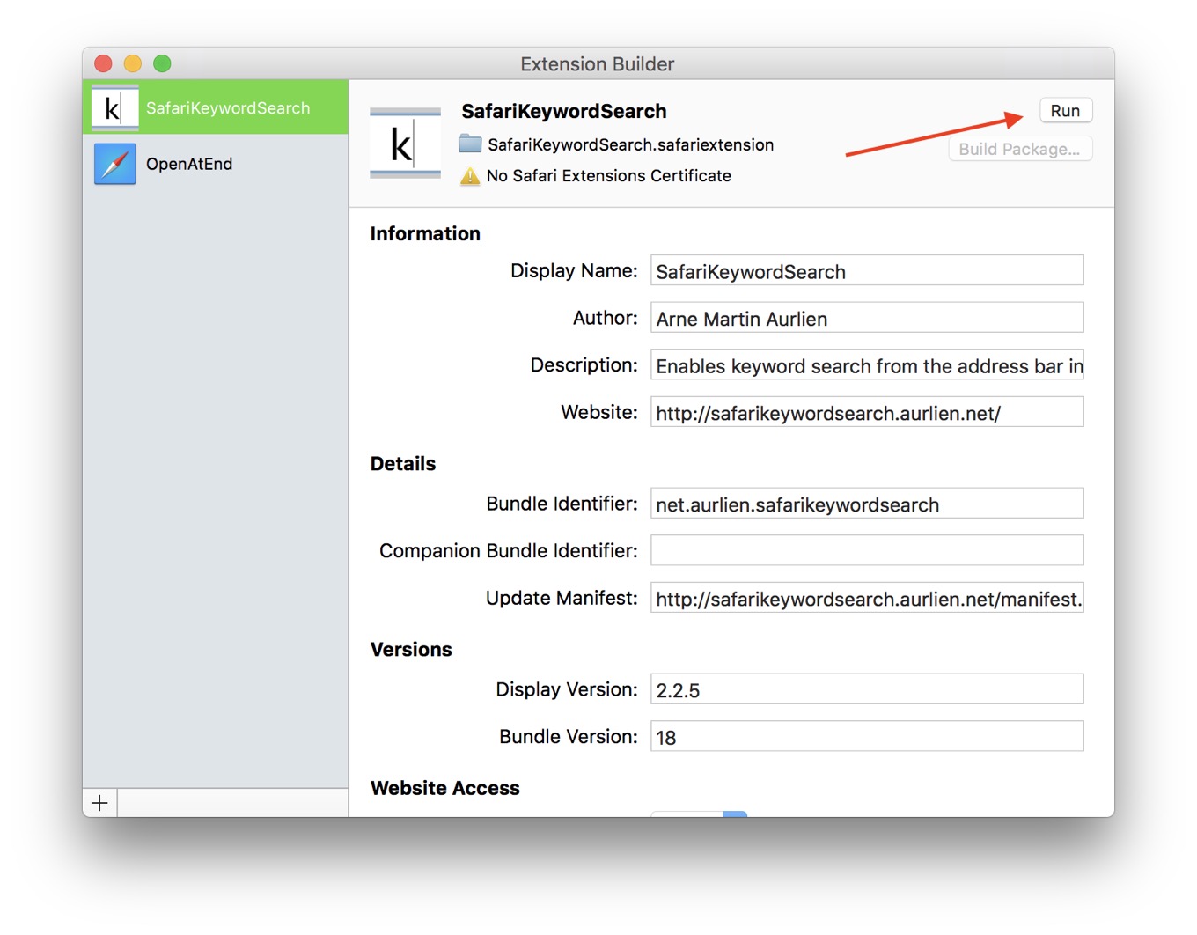Click the large k extension icon in header
This screenshot has height=935, width=1197.
[x=405, y=144]
